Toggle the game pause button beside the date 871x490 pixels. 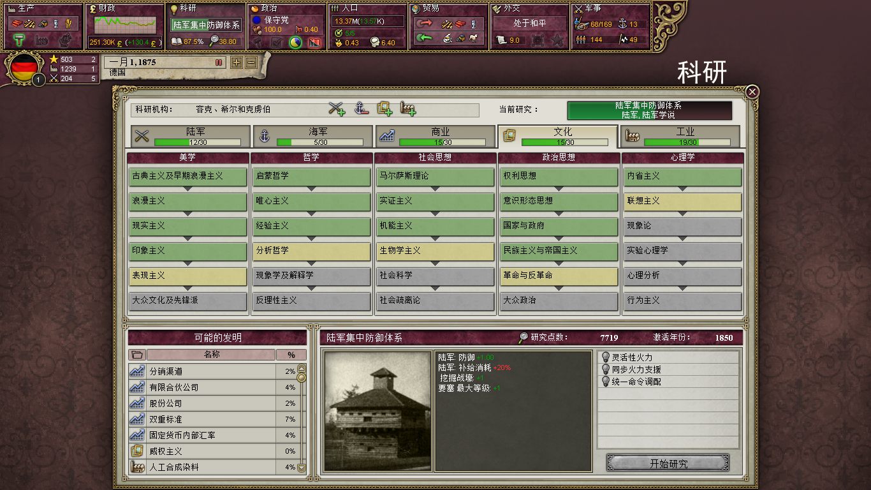click(x=219, y=62)
